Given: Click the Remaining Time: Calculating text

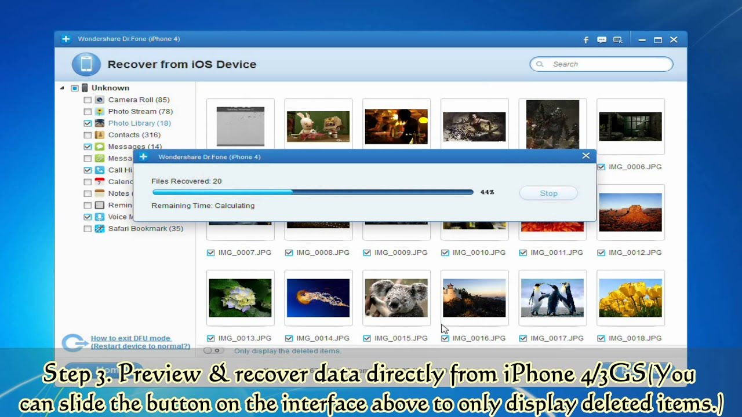Looking at the screenshot, I should (203, 206).
